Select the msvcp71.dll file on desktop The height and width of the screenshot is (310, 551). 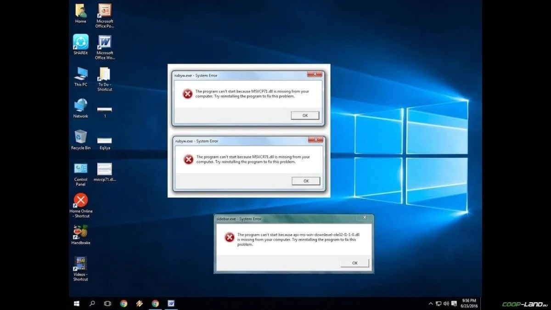point(105,169)
